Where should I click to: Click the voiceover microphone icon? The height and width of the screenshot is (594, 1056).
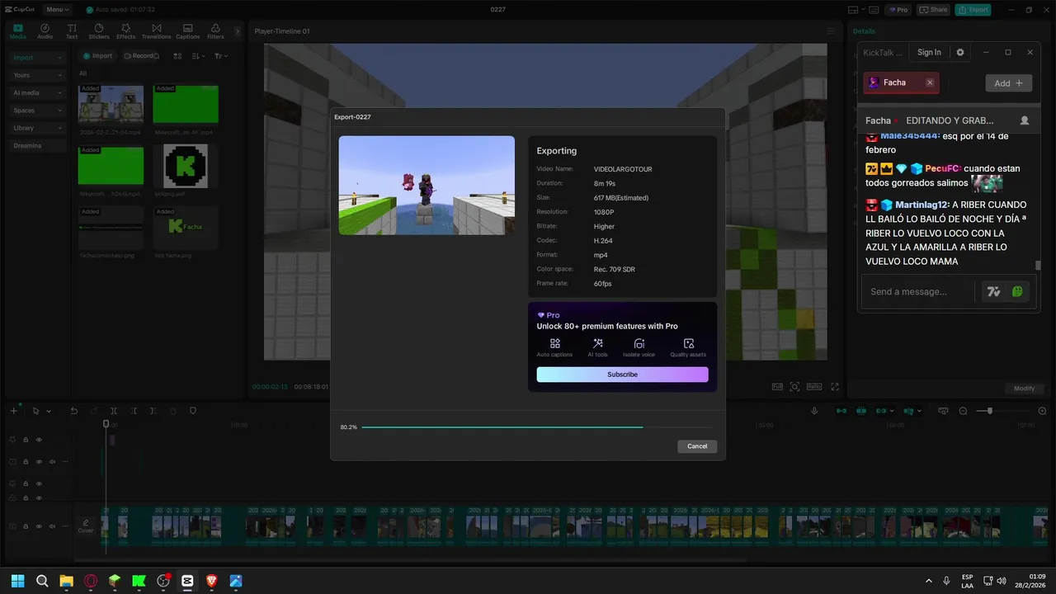coord(814,411)
